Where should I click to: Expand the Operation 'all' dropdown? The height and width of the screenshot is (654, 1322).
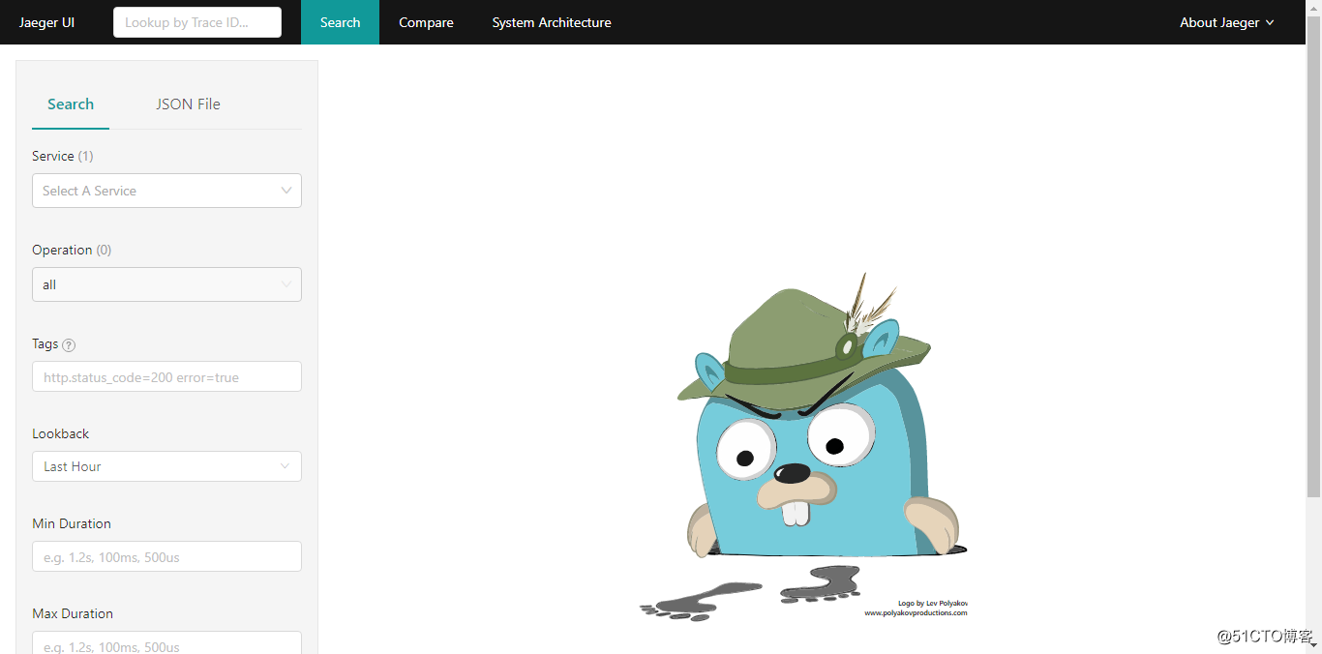(166, 284)
